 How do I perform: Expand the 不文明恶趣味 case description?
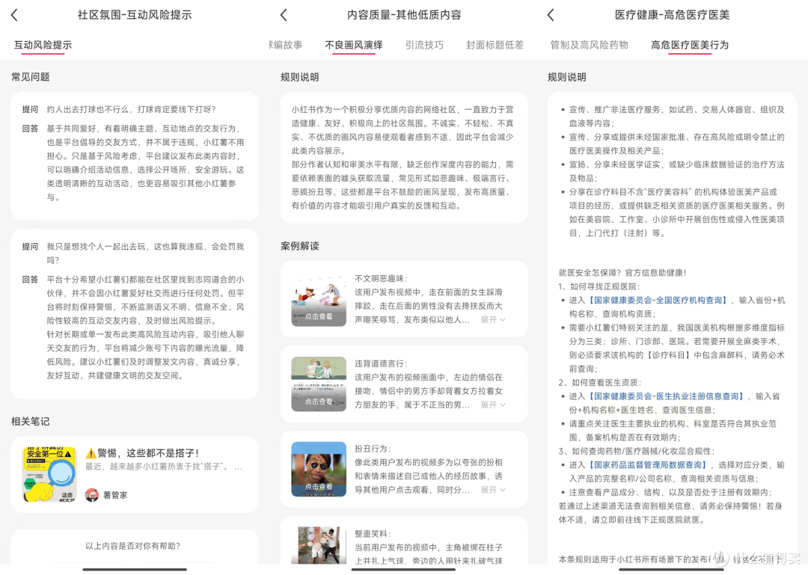[492, 320]
